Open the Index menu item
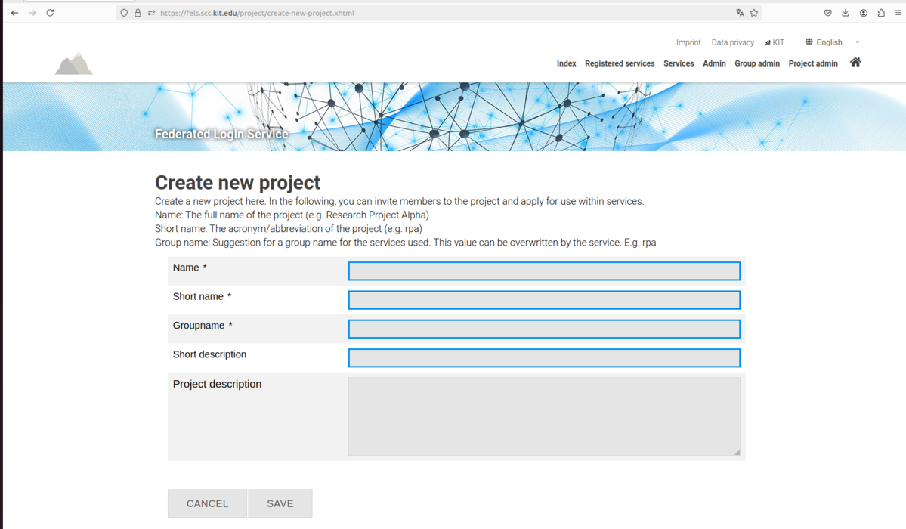Viewport: 906px width, 529px height. point(566,63)
